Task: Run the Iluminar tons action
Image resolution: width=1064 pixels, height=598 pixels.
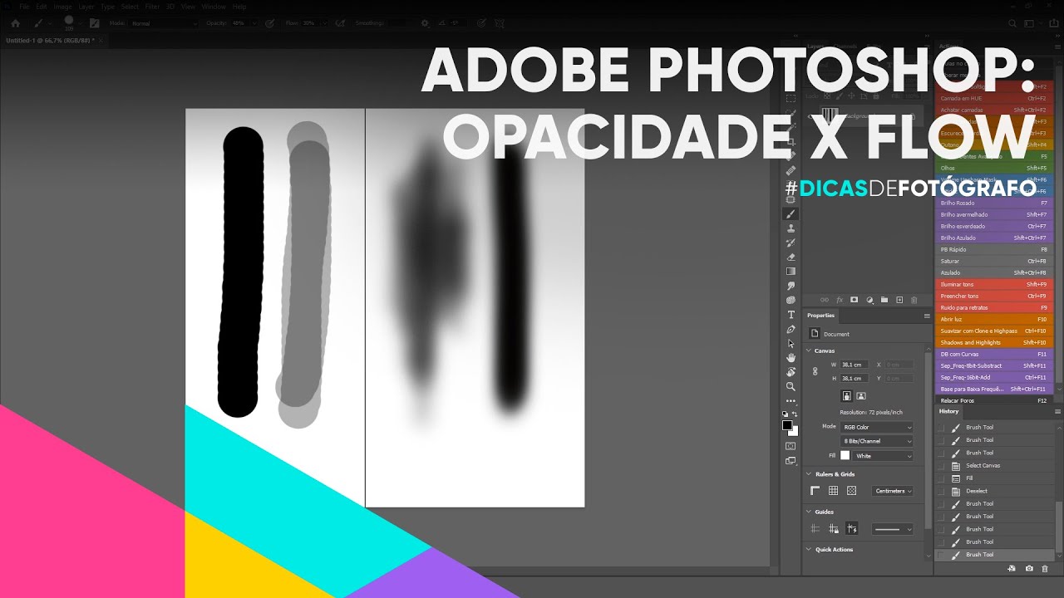Action: point(994,284)
